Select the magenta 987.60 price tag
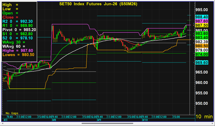Image resolution: width=215 pixels, height=126 pixels. point(202,21)
